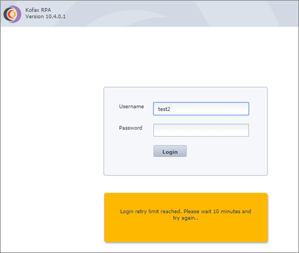
Task: Click the 'Version 10.4.0.1' text
Action: pyautogui.click(x=45, y=17)
